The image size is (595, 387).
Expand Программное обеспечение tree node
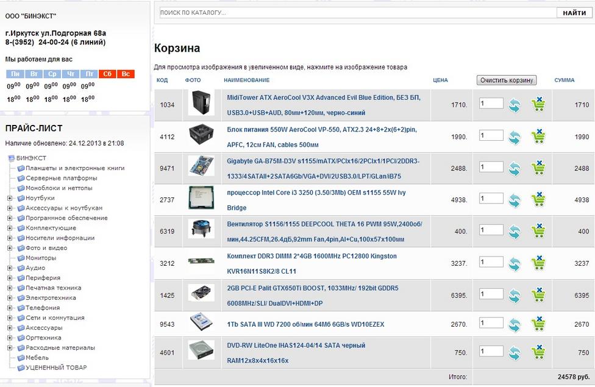coord(10,218)
